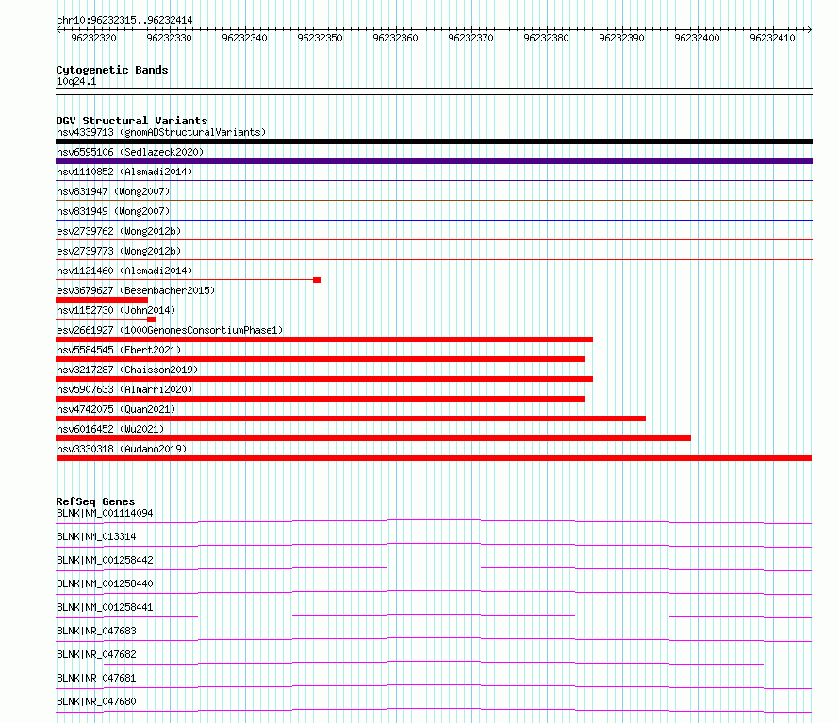Image resolution: width=839 pixels, height=723 pixels.
Task: Select variant esv3679627 (Besenbacher2015)
Action: tap(136, 290)
